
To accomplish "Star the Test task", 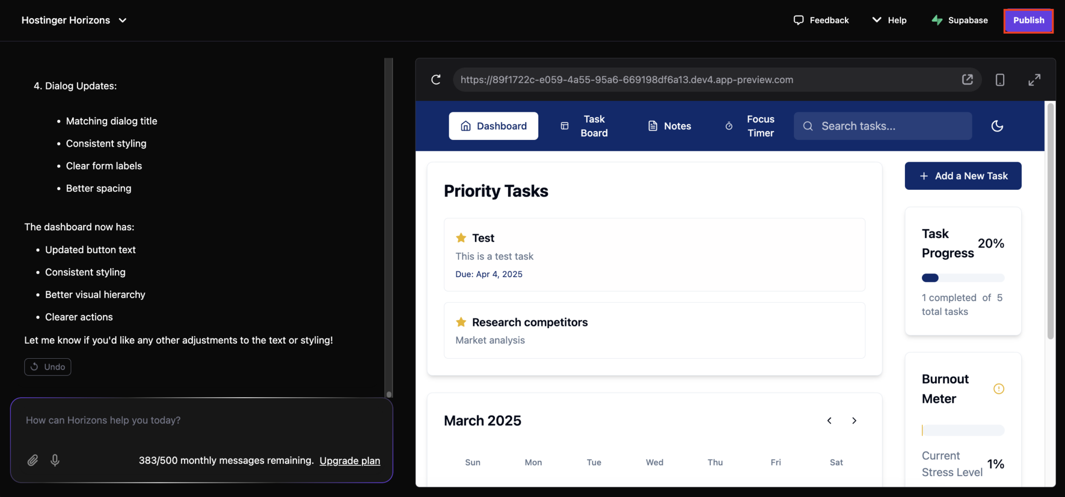I will tap(461, 238).
